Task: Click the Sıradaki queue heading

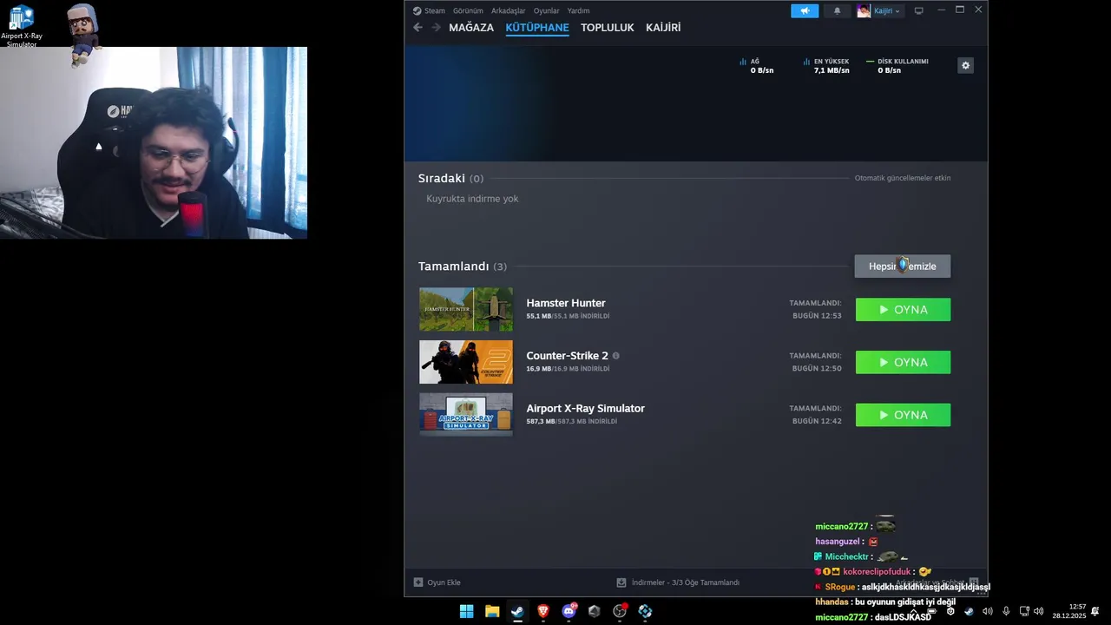Action: (x=442, y=178)
